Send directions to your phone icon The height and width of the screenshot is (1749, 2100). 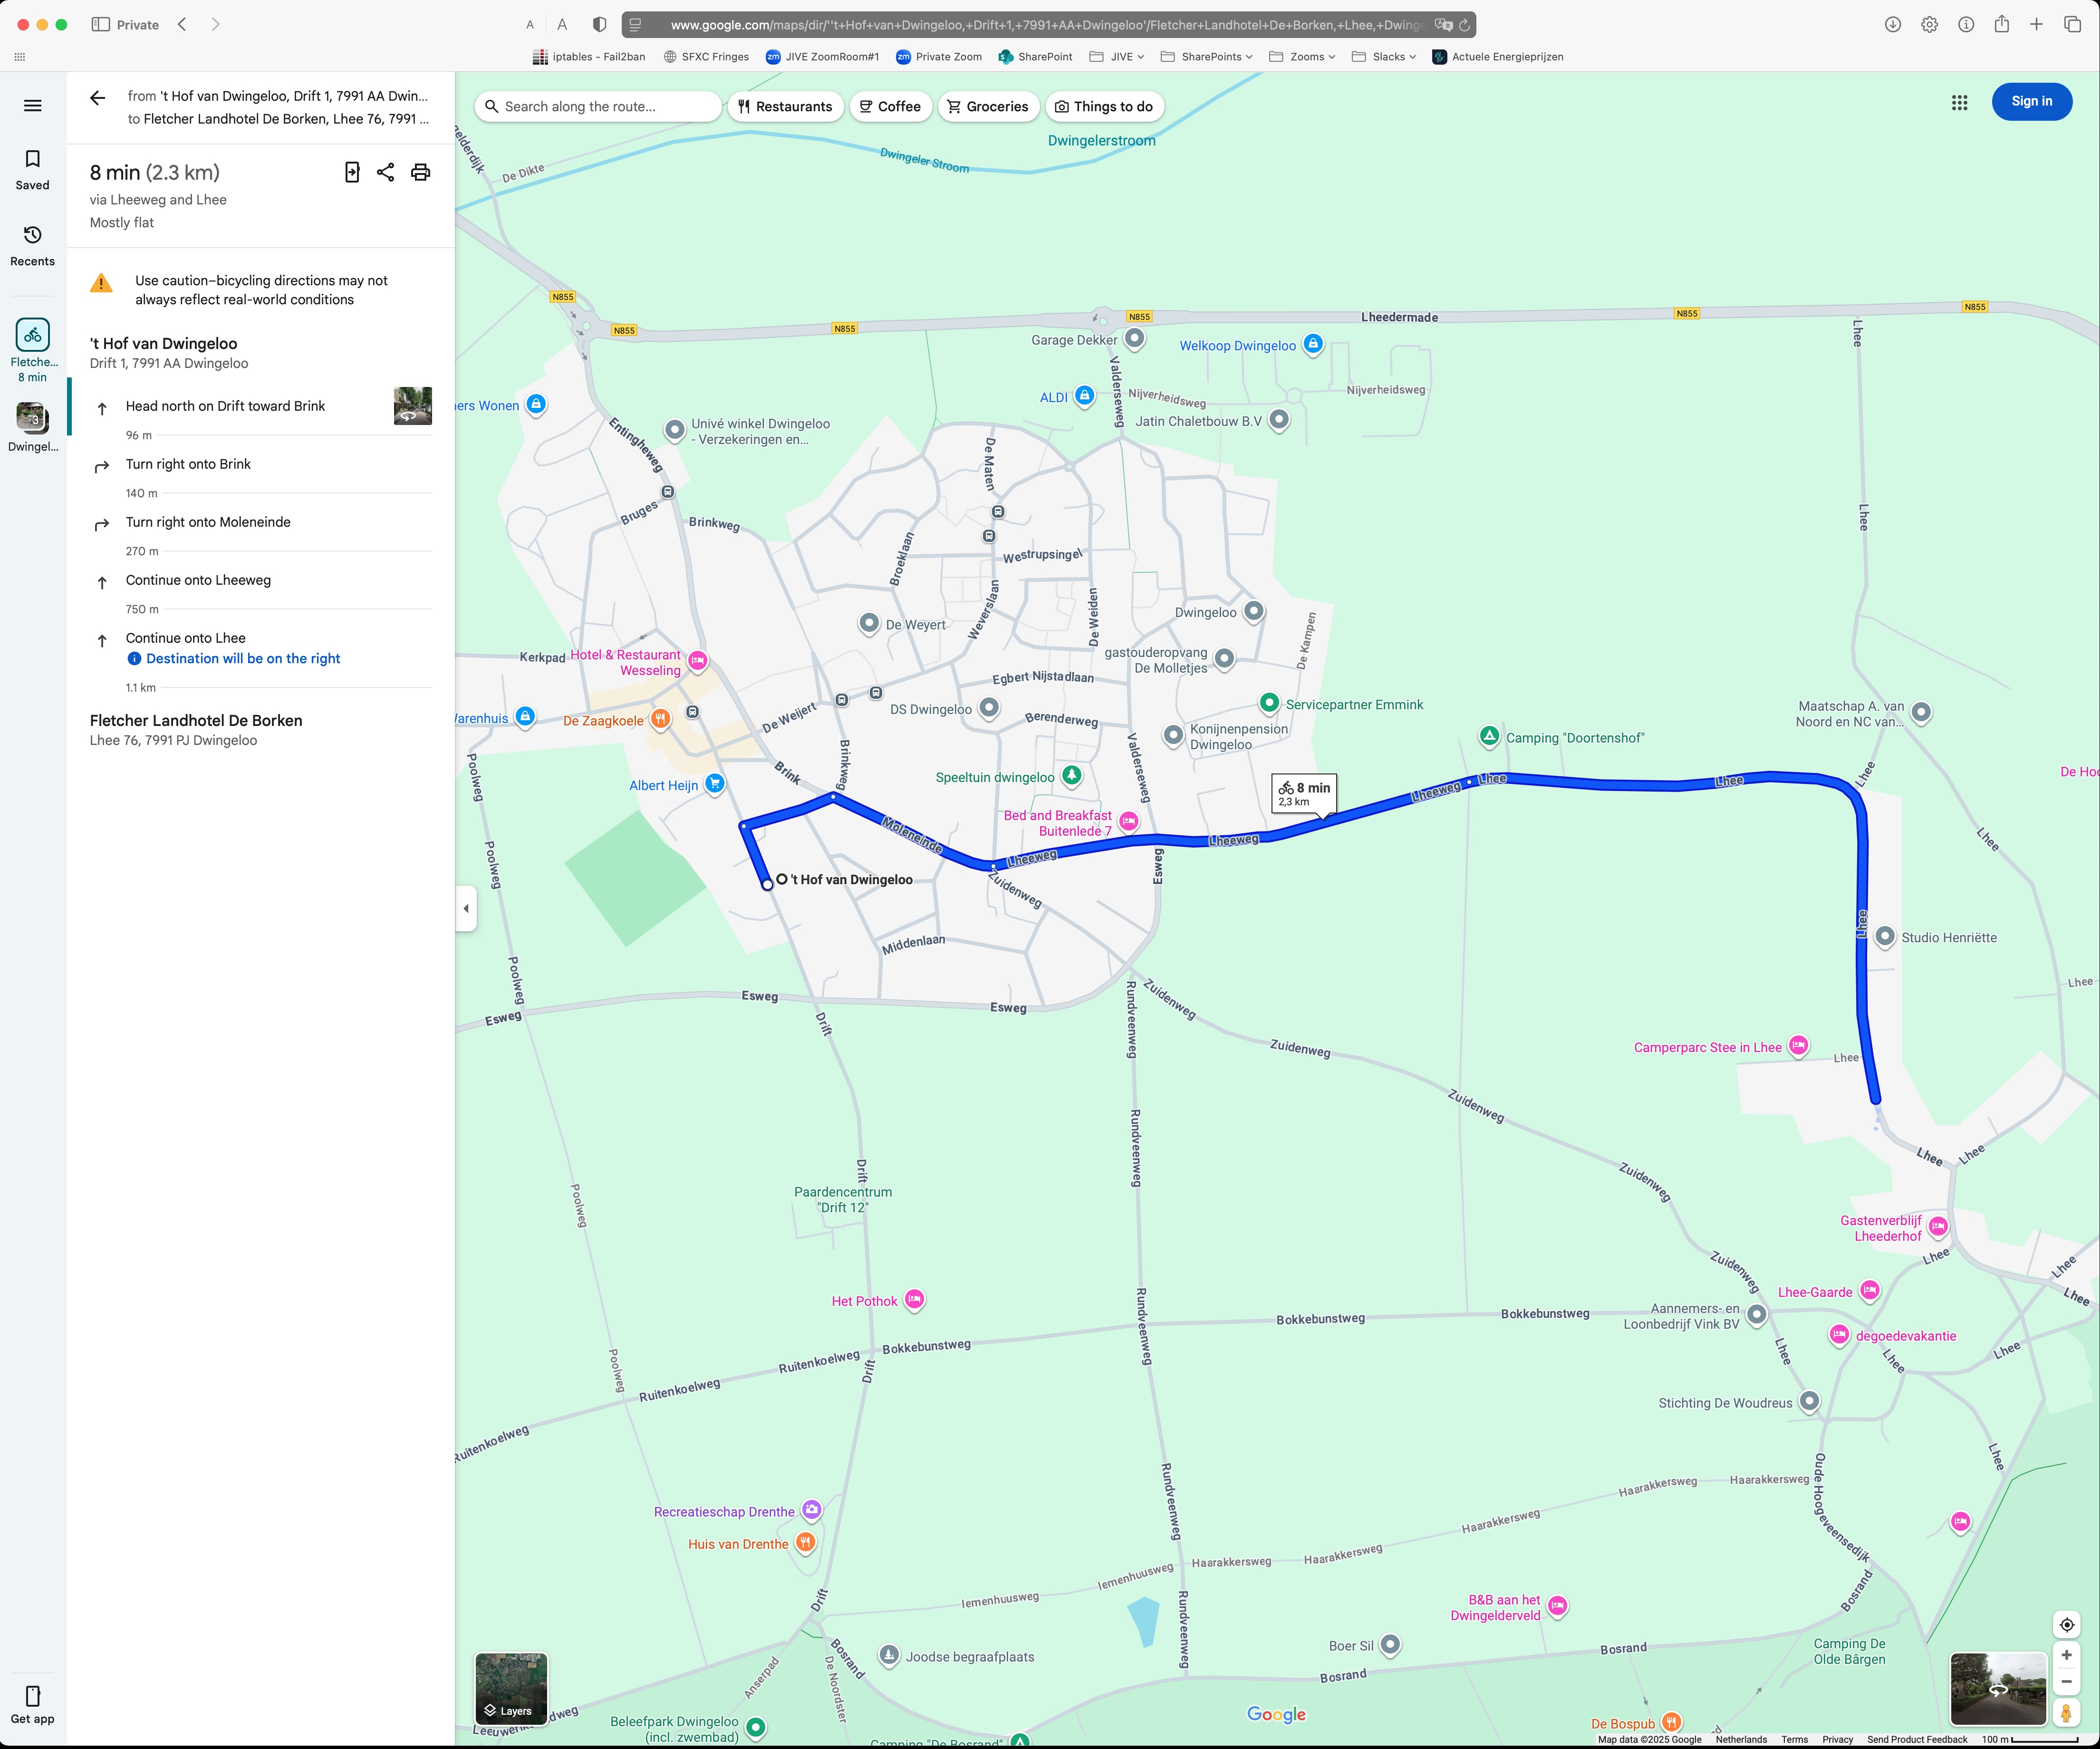point(352,172)
